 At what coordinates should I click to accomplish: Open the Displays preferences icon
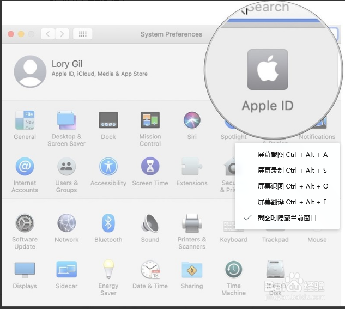pos(25,270)
